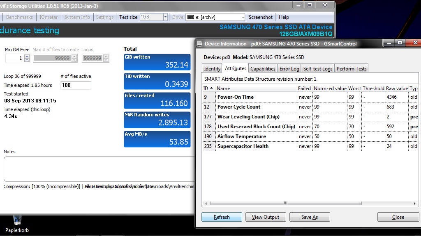Screen dimensions: 421x236
Task: Decrease the Min GiB Free stepper value
Action: (x=27, y=60)
